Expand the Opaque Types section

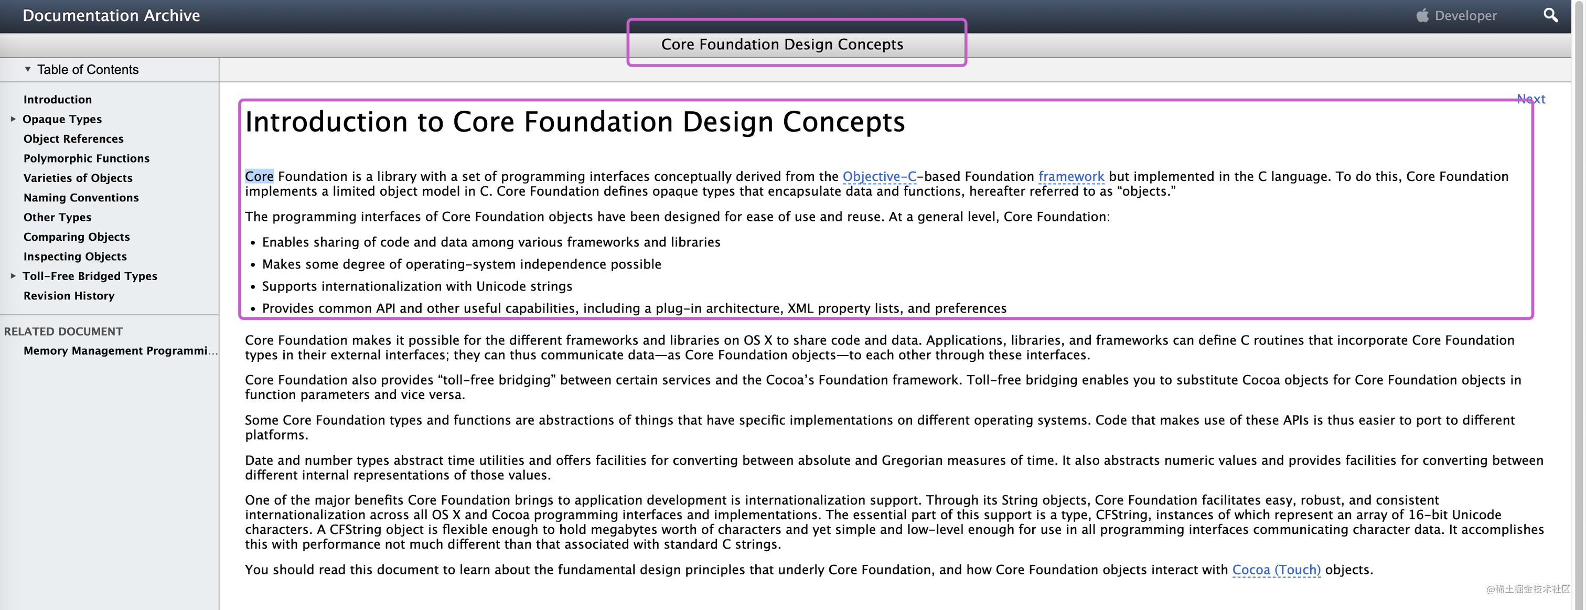tap(13, 119)
